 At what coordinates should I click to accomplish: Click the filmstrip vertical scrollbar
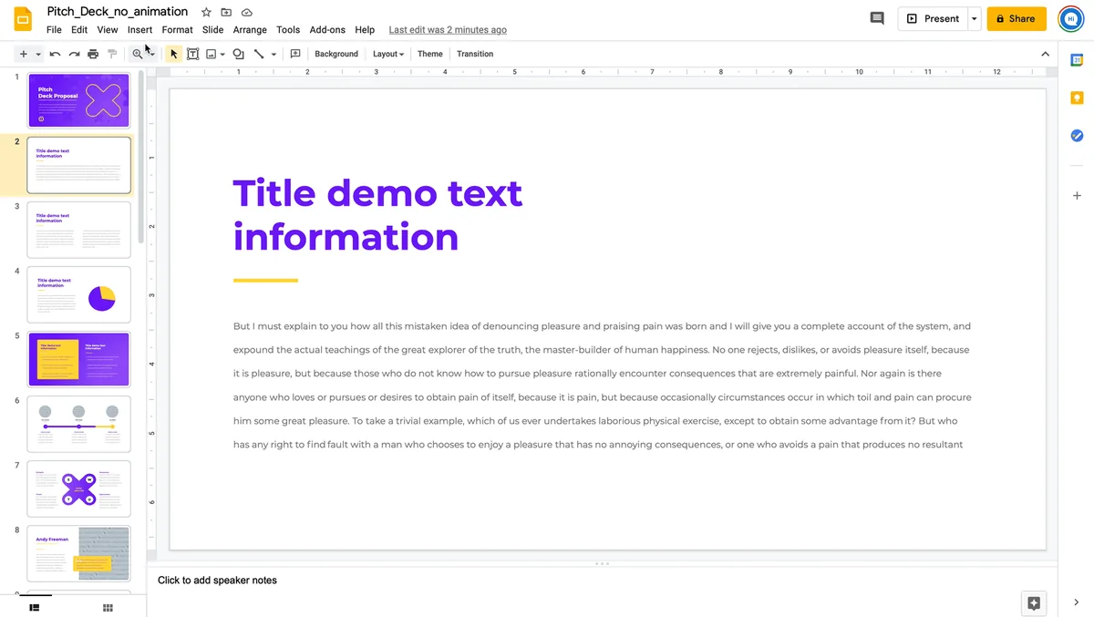tap(140, 155)
